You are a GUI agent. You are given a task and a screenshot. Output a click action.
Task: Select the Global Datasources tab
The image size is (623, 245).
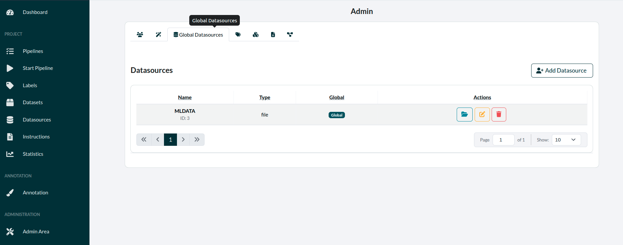(x=198, y=35)
